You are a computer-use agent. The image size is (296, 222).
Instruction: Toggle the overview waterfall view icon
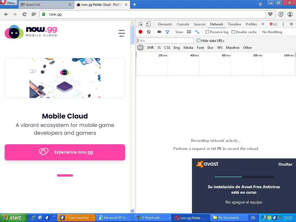click(197, 32)
